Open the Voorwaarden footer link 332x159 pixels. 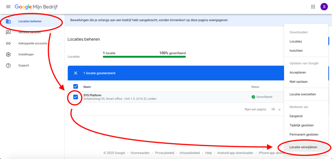[140, 153]
